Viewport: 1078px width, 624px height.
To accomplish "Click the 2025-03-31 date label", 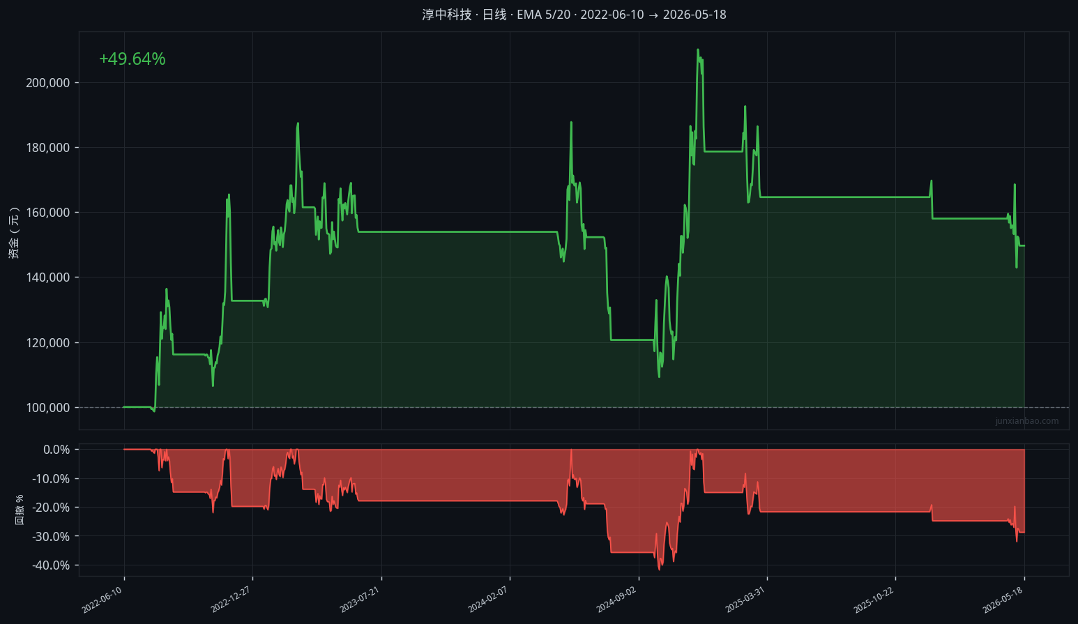I will click(x=745, y=600).
